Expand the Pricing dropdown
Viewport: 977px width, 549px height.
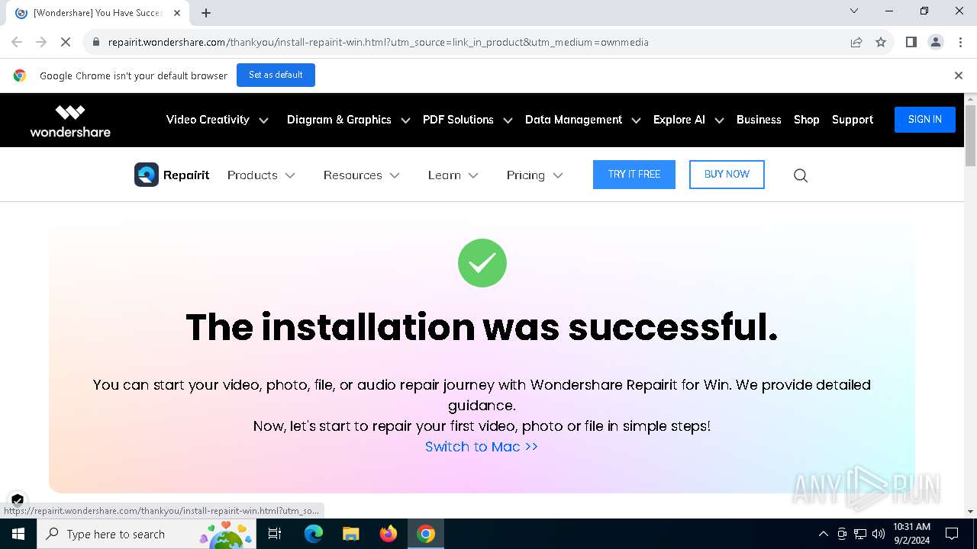pyautogui.click(x=535, y=175)
